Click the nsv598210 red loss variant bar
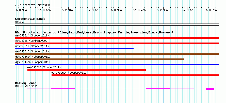 coord(117,38)
